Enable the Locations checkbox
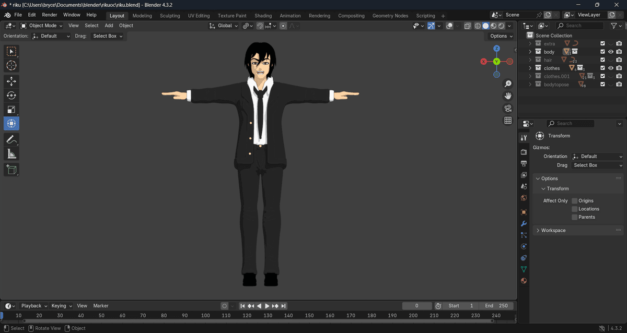Screen dimensions: 627x333 coord(575,209)
